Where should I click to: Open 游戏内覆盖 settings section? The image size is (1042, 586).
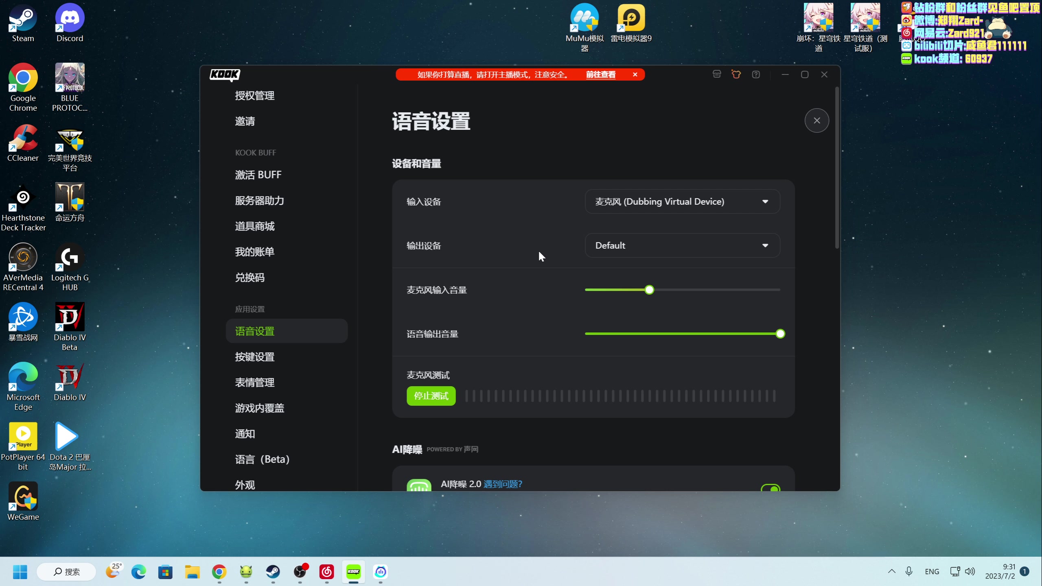coord(259,408)
